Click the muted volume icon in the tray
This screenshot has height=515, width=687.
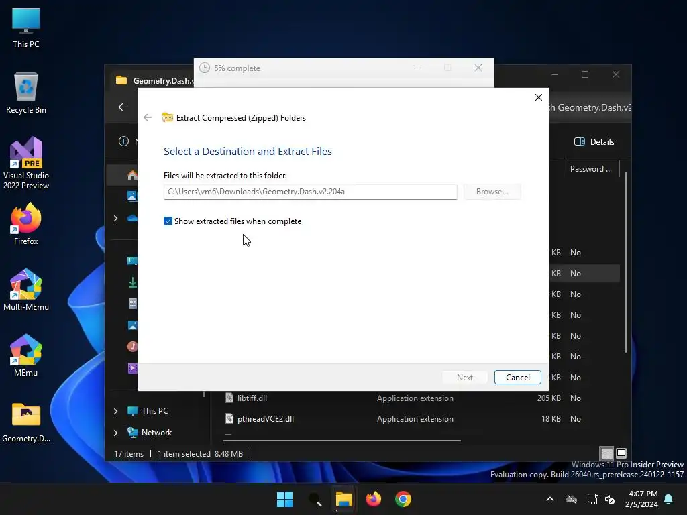pos(609,499)
